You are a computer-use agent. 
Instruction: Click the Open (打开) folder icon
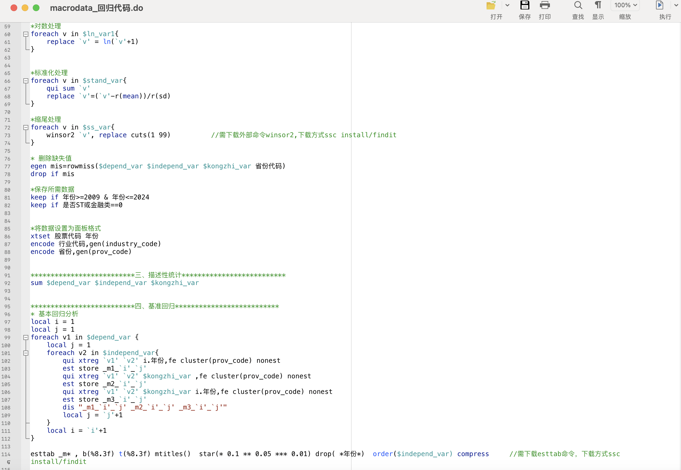pos(491,5)
